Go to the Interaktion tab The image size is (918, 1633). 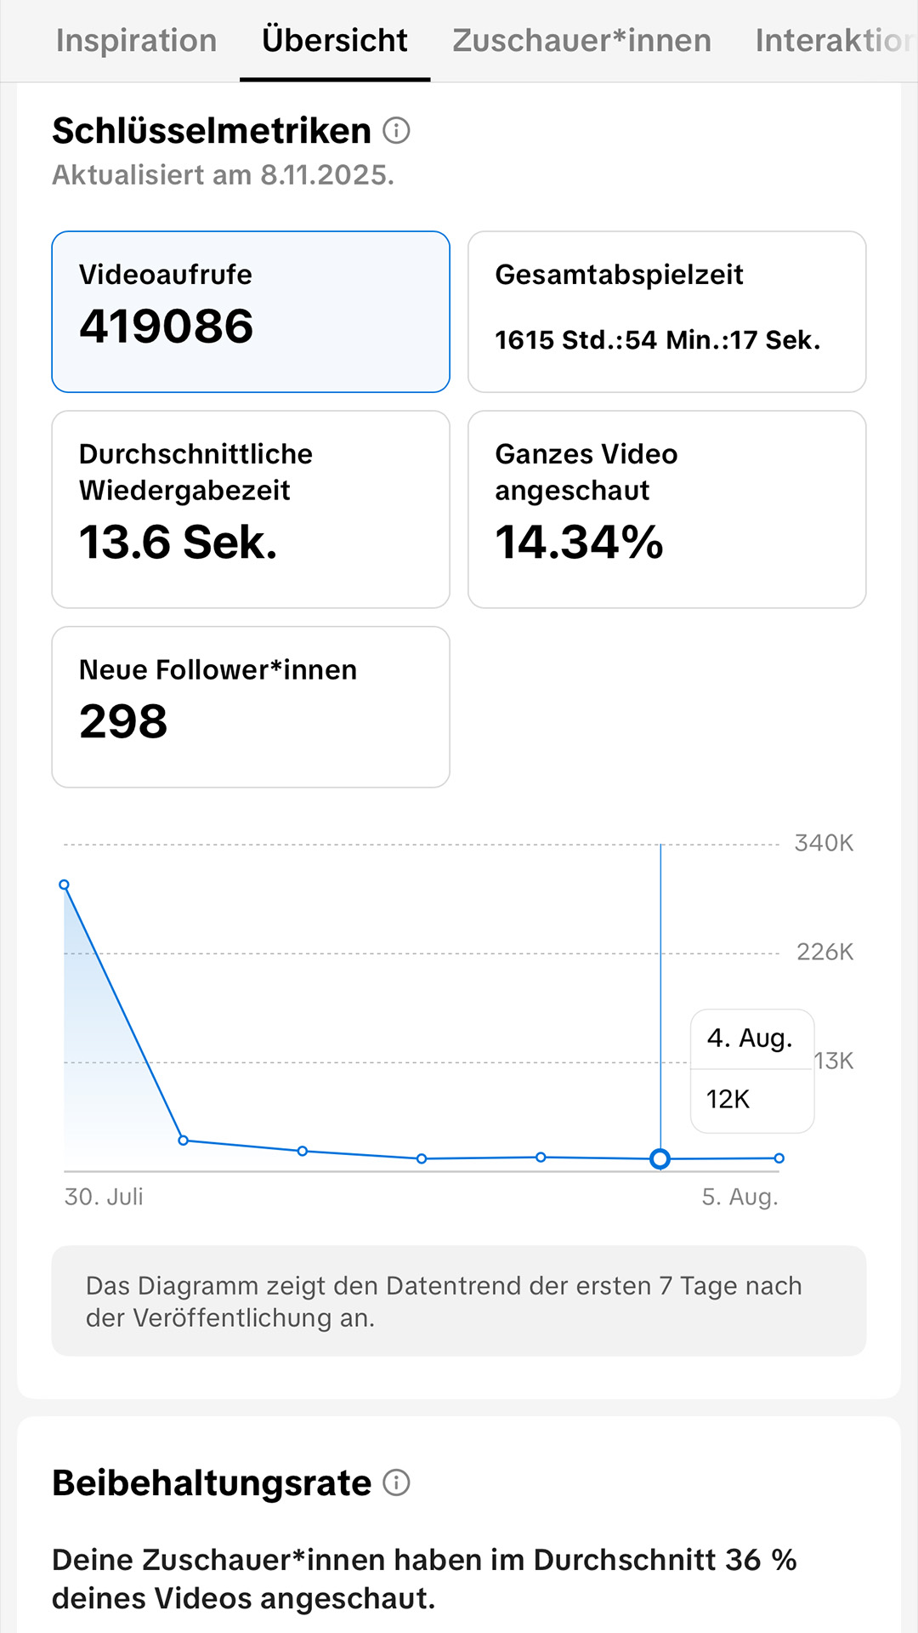tap(836, 40)
